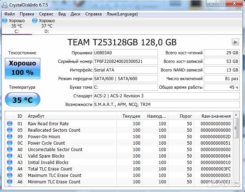Click the Атрибут column header

71,116
